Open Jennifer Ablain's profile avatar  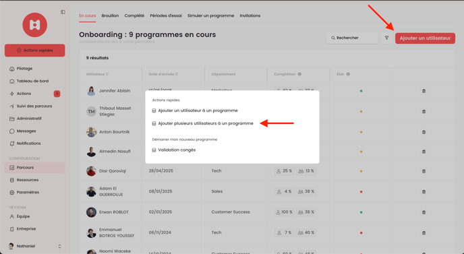[91, 91]
